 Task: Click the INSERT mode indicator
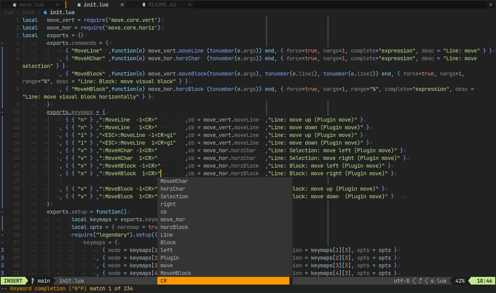coord(13,281)
